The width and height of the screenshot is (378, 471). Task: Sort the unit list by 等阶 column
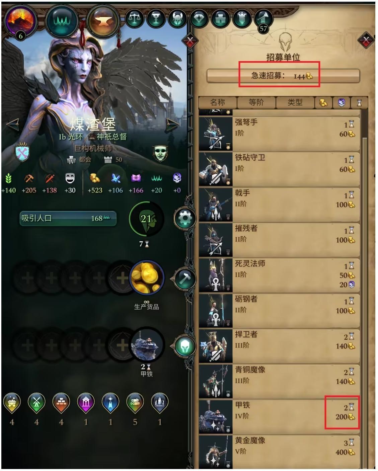[256, 103]
